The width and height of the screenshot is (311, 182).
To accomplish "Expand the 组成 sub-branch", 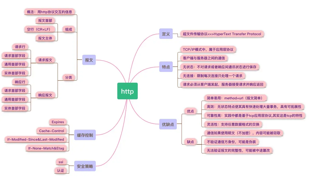I will coord(68,29).
